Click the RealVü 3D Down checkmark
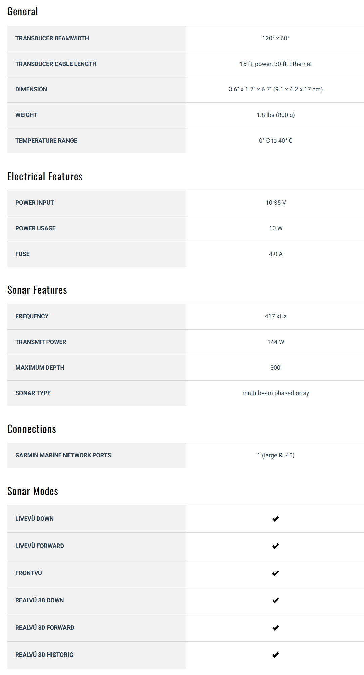The image size is (364, 675). [x=276, y=600]
